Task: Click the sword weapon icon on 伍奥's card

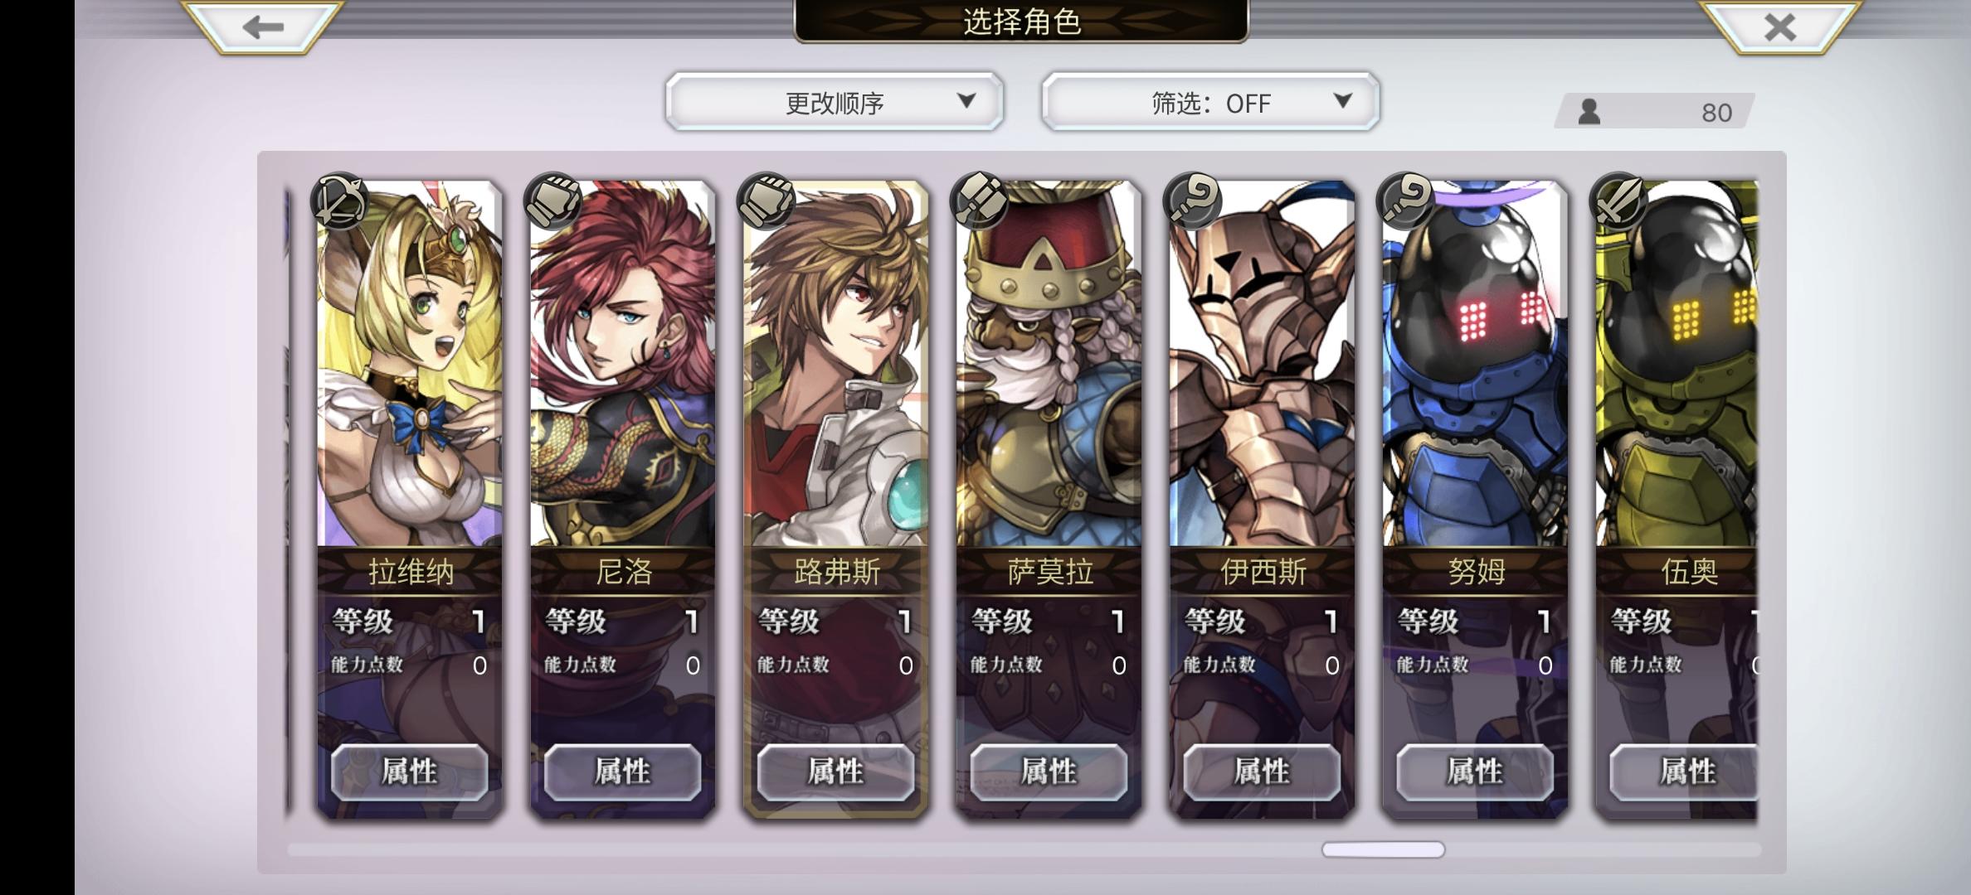Action: click(1618, 201)
